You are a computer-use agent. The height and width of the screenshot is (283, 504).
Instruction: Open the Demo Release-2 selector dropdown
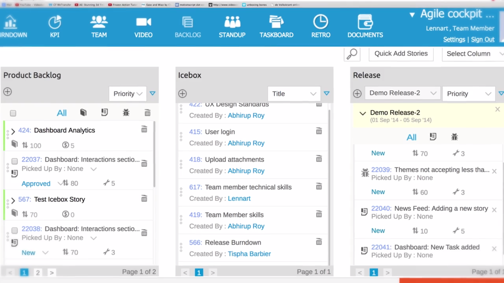tap(402, 93)
